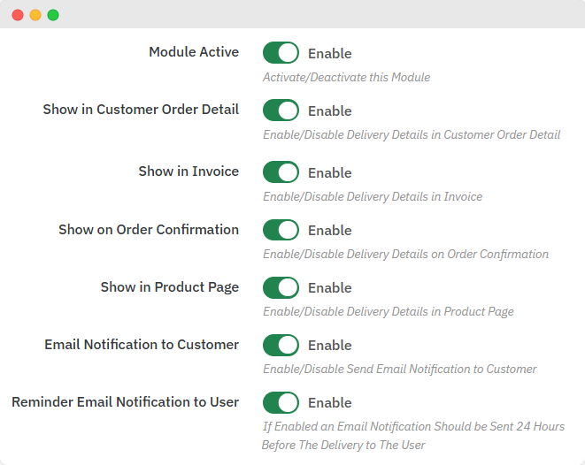Disable Email Notification to Customer toggle
This screenshot has width=585, height=465.
pyautogui.click(x=281, y=345)
